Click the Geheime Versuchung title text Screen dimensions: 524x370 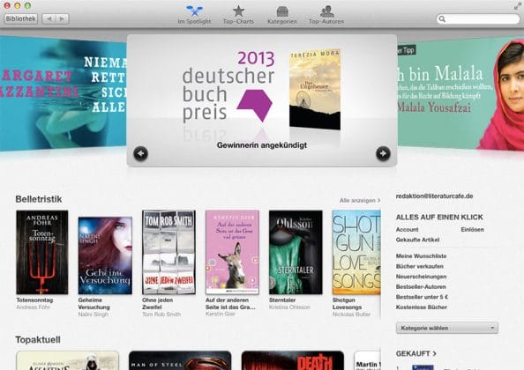[94, 304]
